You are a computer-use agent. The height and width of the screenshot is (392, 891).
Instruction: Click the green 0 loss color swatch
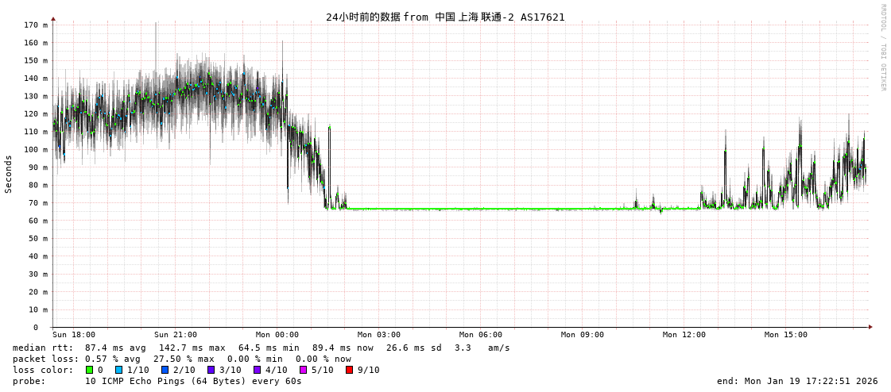pyautogui.click(x=89, y=370)
